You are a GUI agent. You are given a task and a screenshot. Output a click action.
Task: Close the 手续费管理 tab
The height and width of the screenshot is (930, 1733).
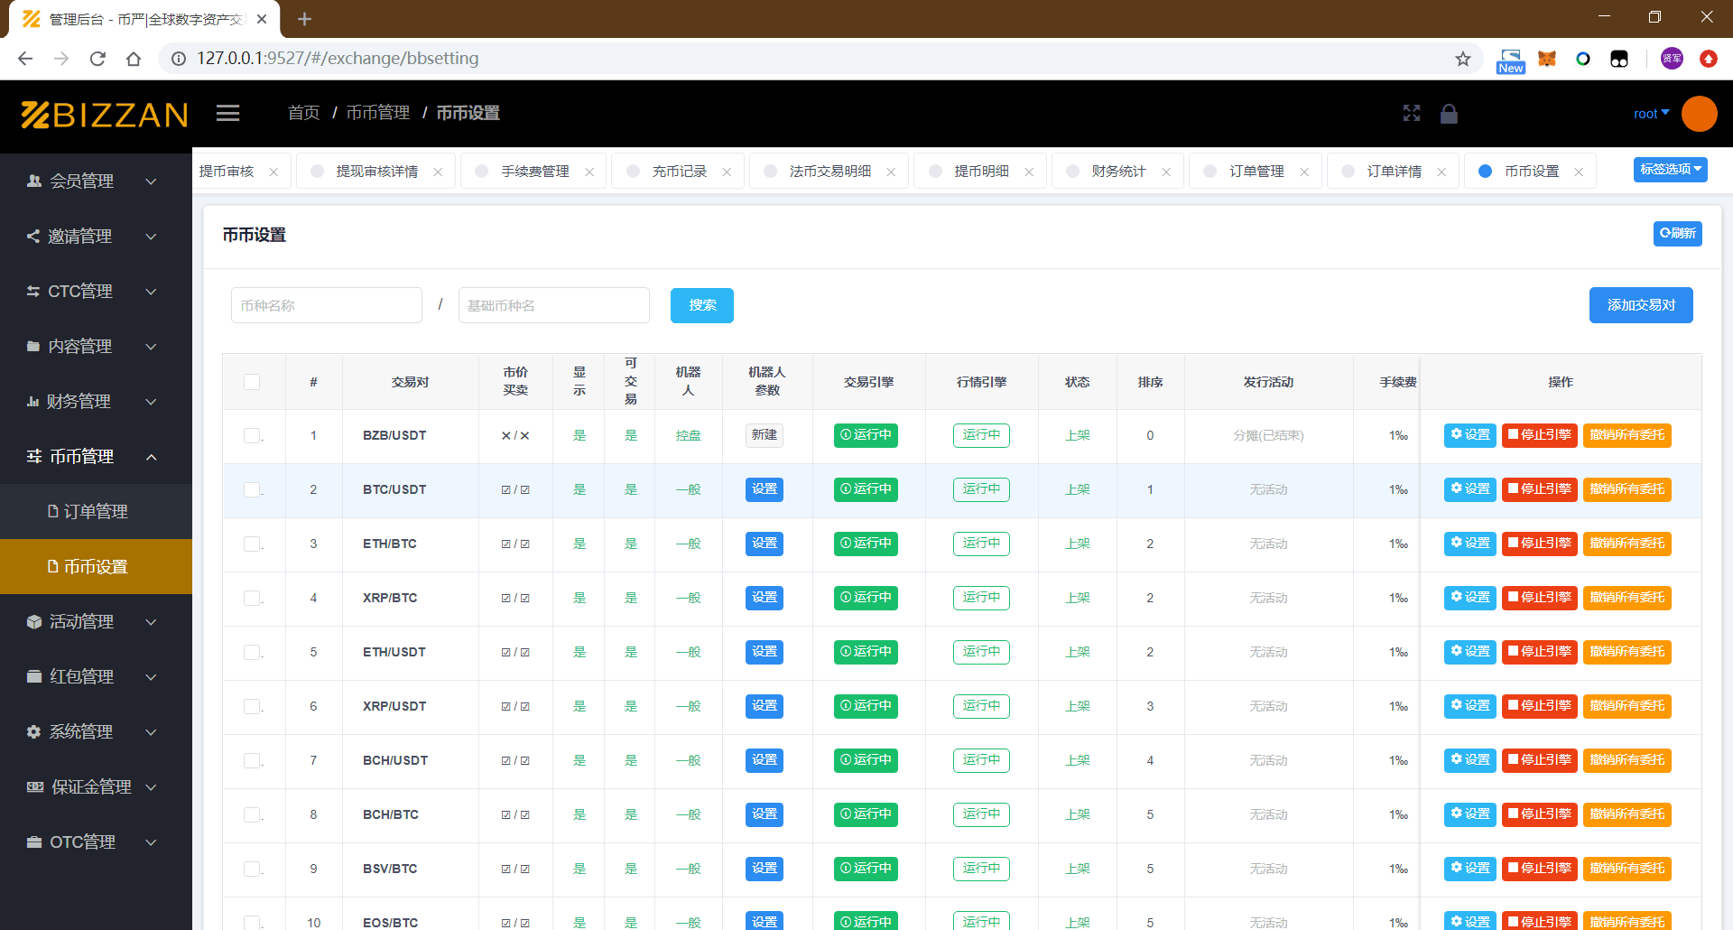(589, 172)
